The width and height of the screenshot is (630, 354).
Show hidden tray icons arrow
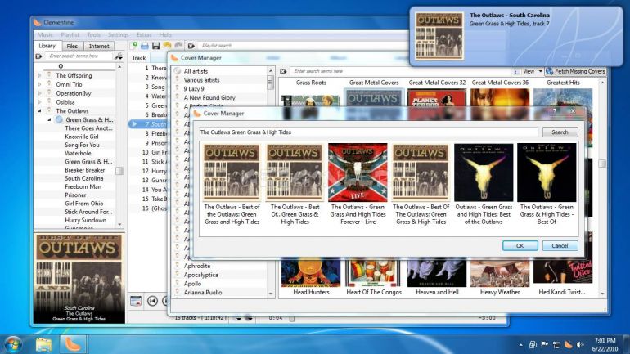click(x=520, y=345)
